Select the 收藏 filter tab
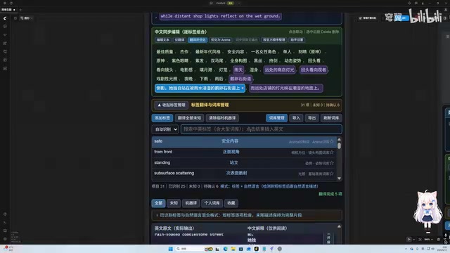Image resolution: width=450 pixels, height=253 pixels. 231,203
